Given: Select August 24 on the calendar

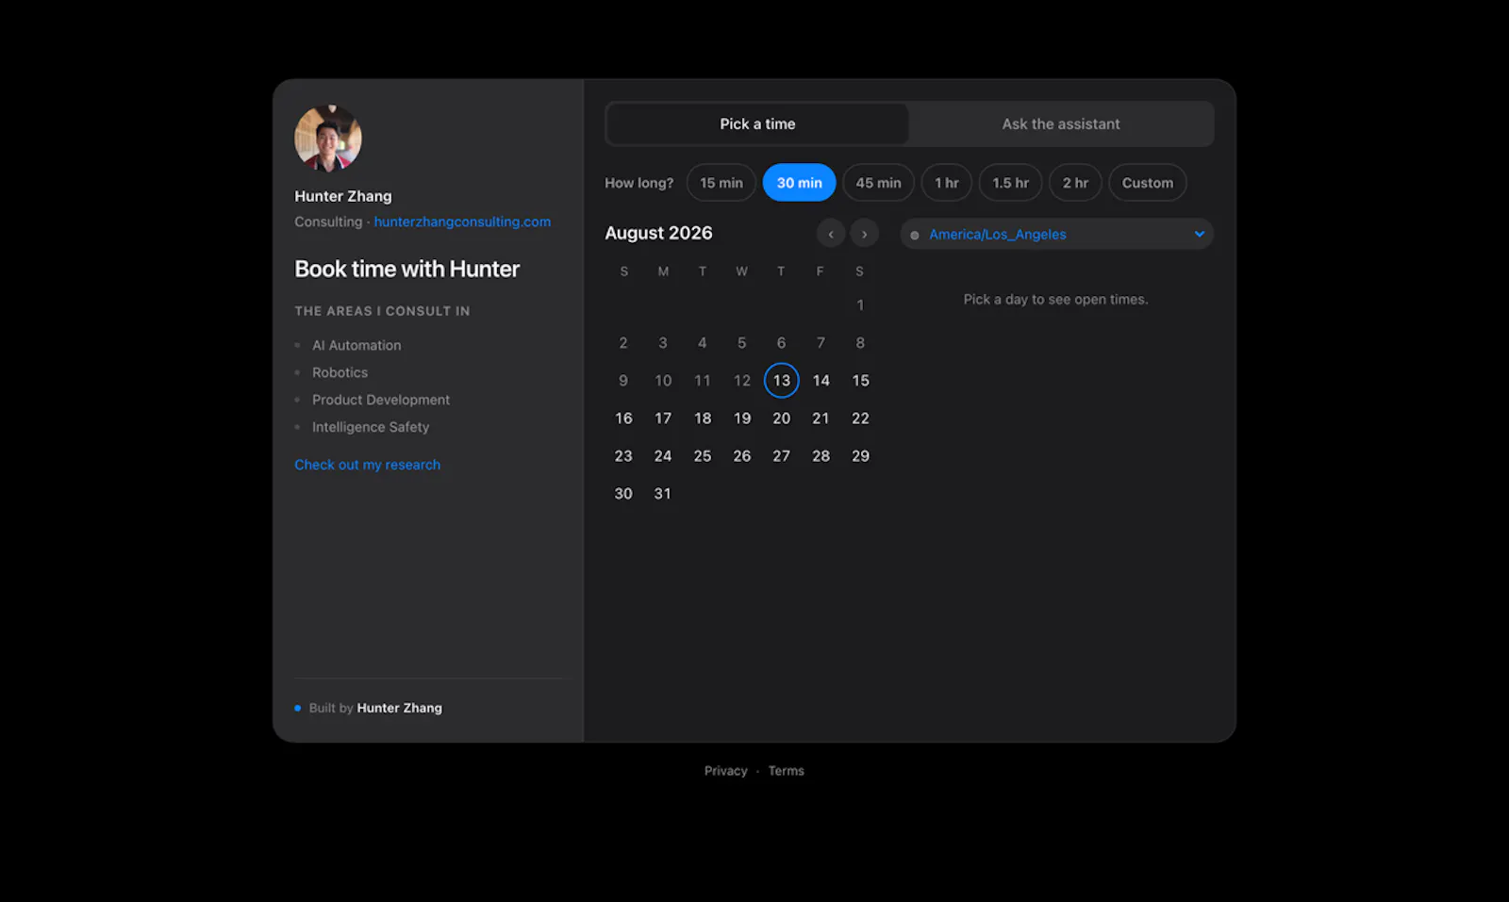Looking at the screenshot, I should 663,456.
